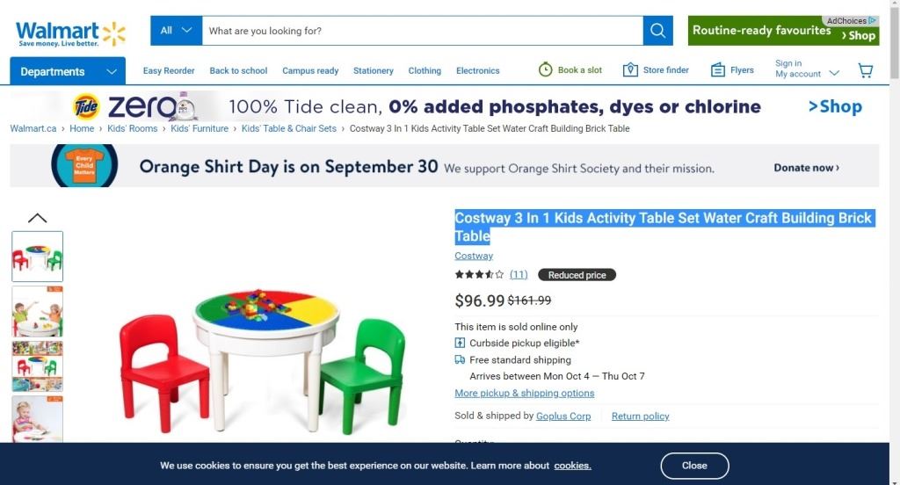Viewport: 900px width, 485px height.
Task: Expand the Departments dropdown
Action: coord(68,71)
